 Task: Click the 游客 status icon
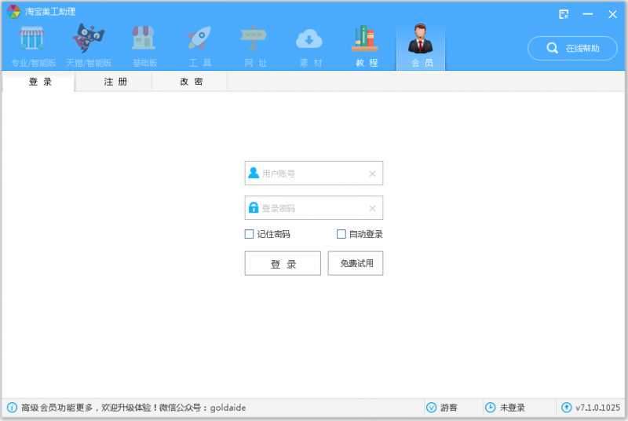pos(431,408)
